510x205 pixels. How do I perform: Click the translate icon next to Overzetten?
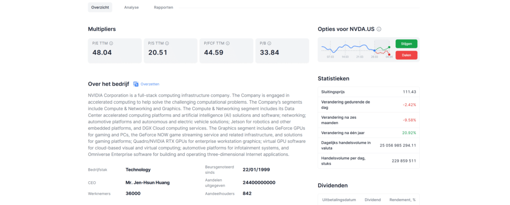(136, 84)
